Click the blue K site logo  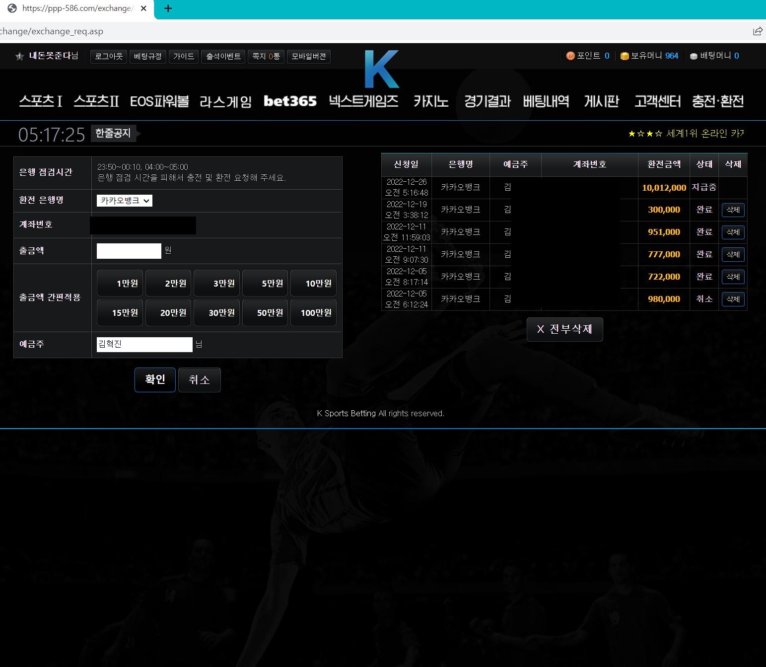coord(381,69)
